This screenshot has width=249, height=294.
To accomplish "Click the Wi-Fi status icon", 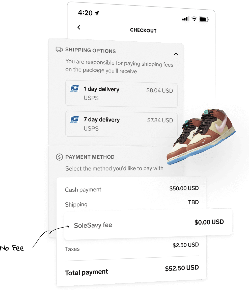I will pos(194,19).
